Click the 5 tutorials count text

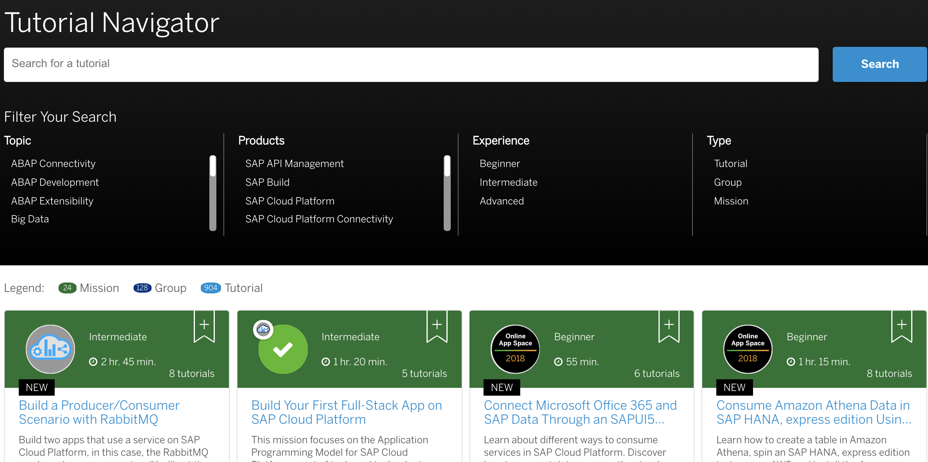click(425, 373)
